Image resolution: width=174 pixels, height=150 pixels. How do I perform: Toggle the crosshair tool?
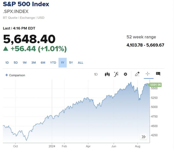pyautogui.click(x=148, y=74)
